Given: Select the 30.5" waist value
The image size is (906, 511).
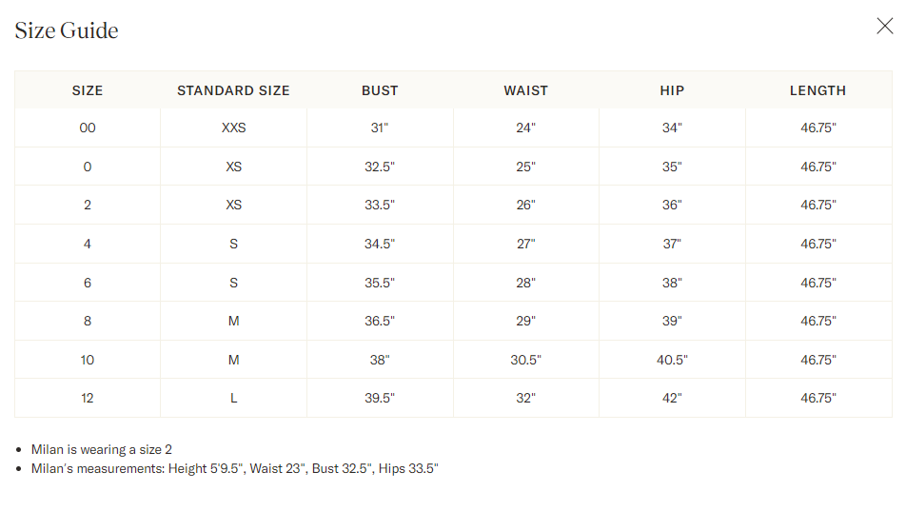Looking at the screenshot, I should (526, 360).
